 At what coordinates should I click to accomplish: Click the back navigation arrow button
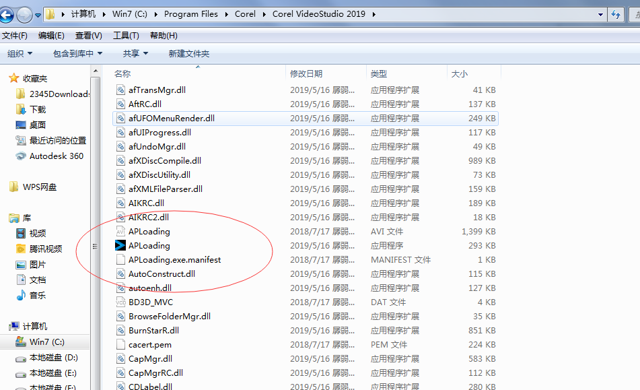click(x=7, y=14)
